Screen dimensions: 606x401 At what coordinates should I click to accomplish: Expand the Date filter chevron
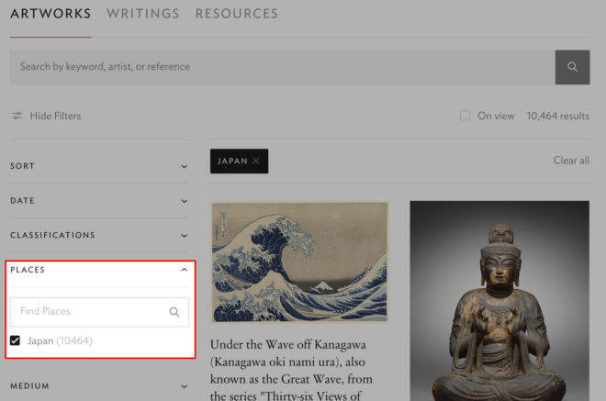pyautogui.click(x=185, y=201)
